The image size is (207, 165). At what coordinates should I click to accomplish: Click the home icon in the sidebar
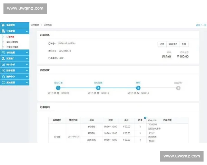(3, 25)
